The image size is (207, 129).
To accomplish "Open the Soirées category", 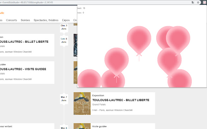I will click(25, 20).
